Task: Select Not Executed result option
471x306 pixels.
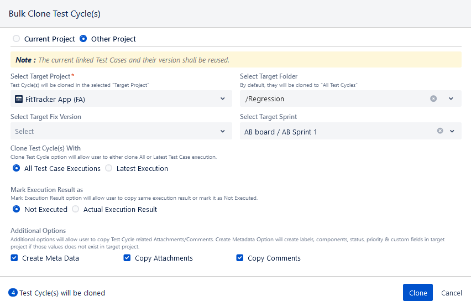Action: 16,209
